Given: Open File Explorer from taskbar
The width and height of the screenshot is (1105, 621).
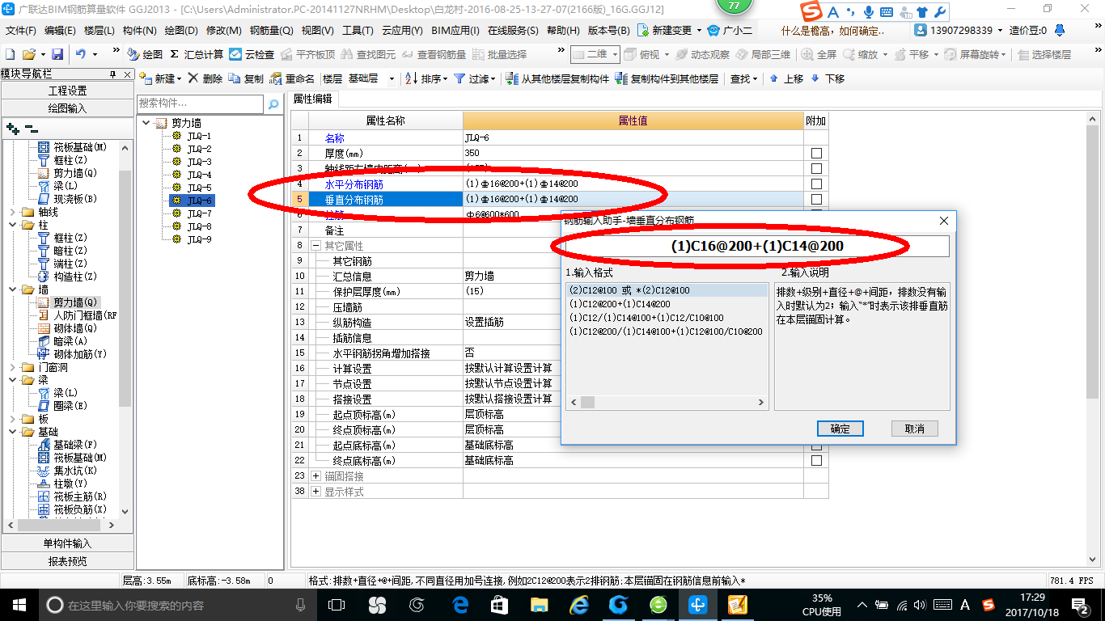Looking at the screenshot, I should (x=539, y=605).
